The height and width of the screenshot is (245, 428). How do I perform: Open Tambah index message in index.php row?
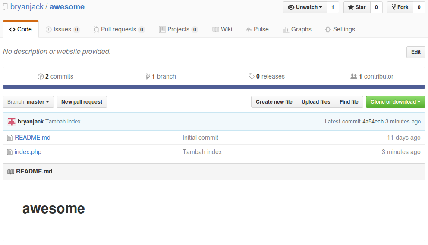pos(202,152)
